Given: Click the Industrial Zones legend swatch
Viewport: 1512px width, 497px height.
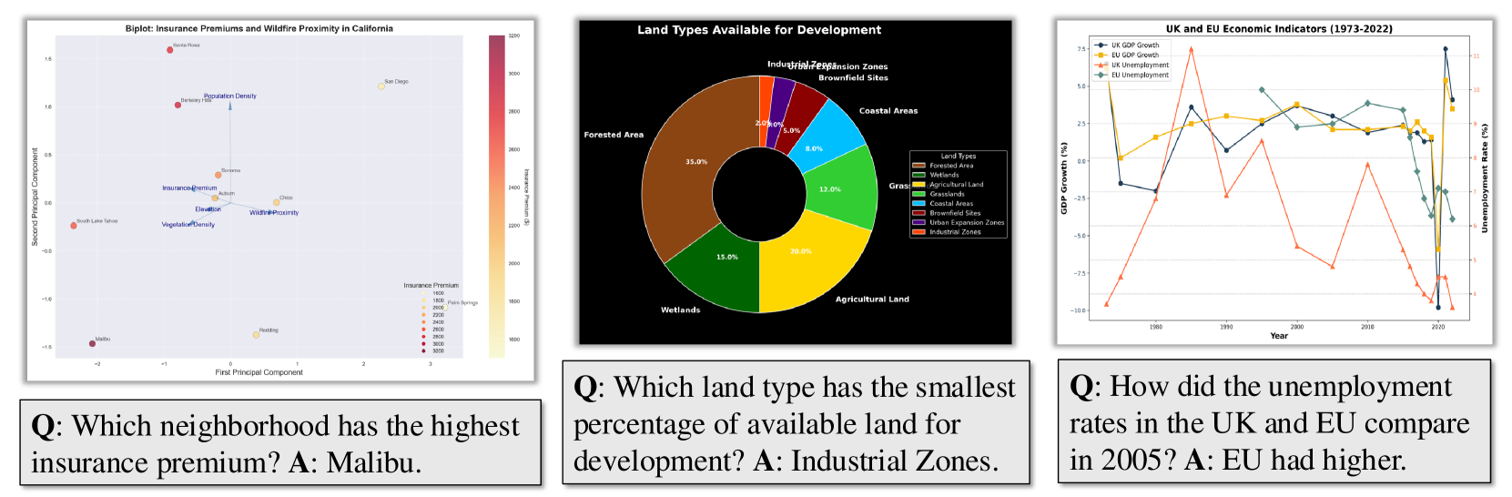Looking at the screenshot, I should click(918, 232).
